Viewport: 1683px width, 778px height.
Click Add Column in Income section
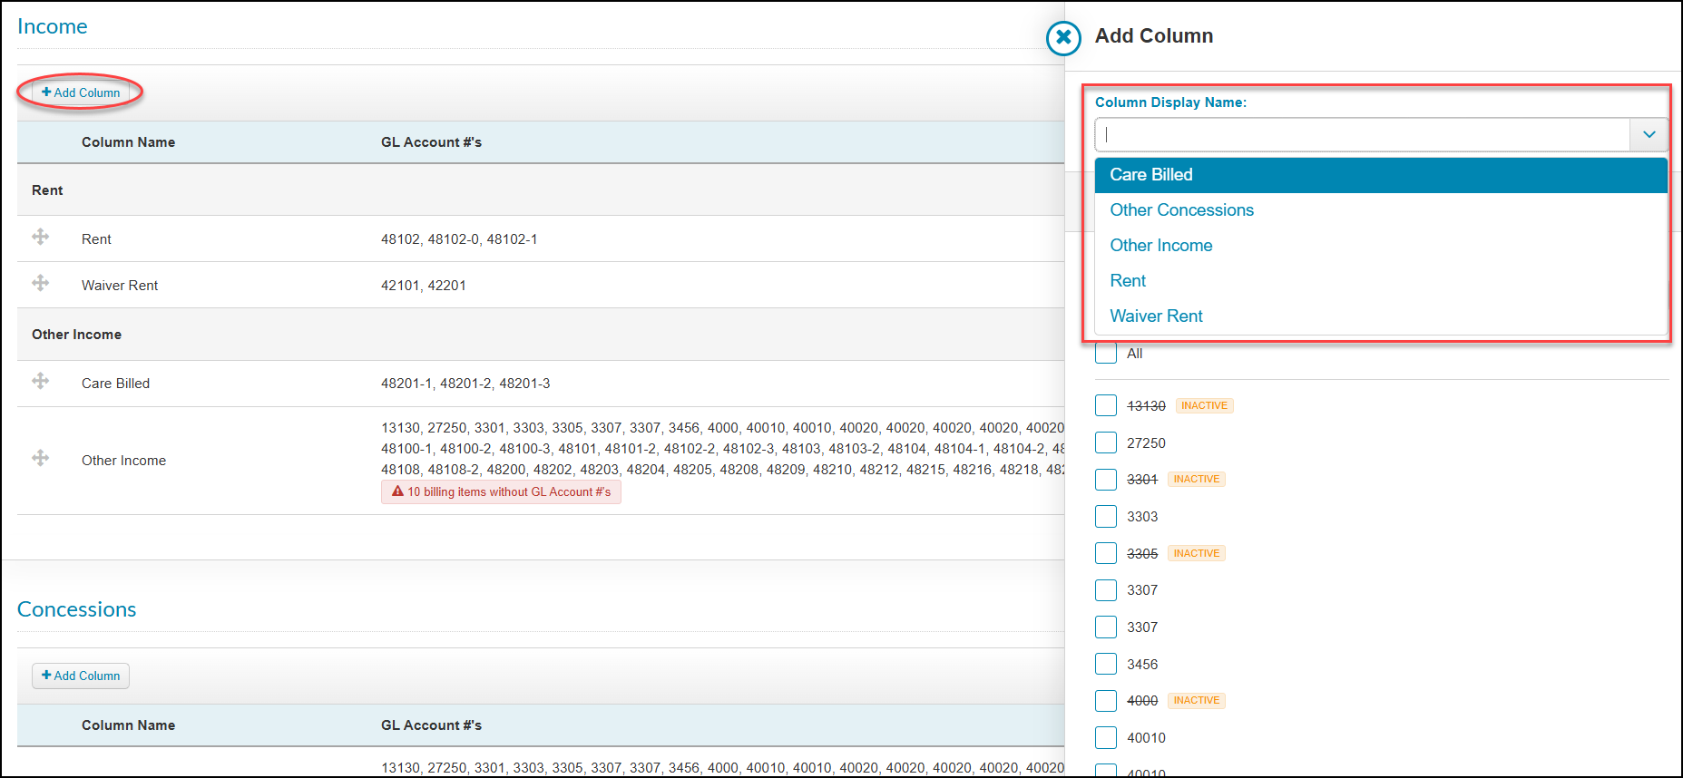click(81, 92)
